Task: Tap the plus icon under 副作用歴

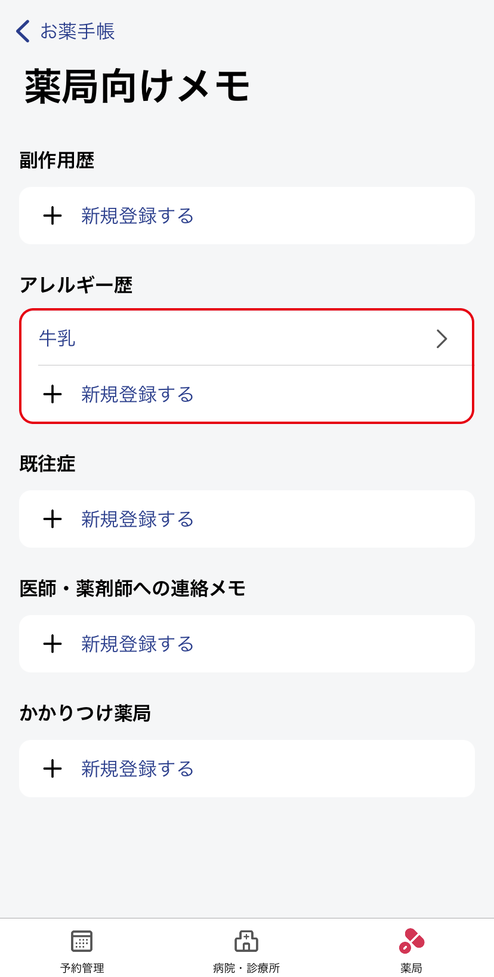Action: 53,216
